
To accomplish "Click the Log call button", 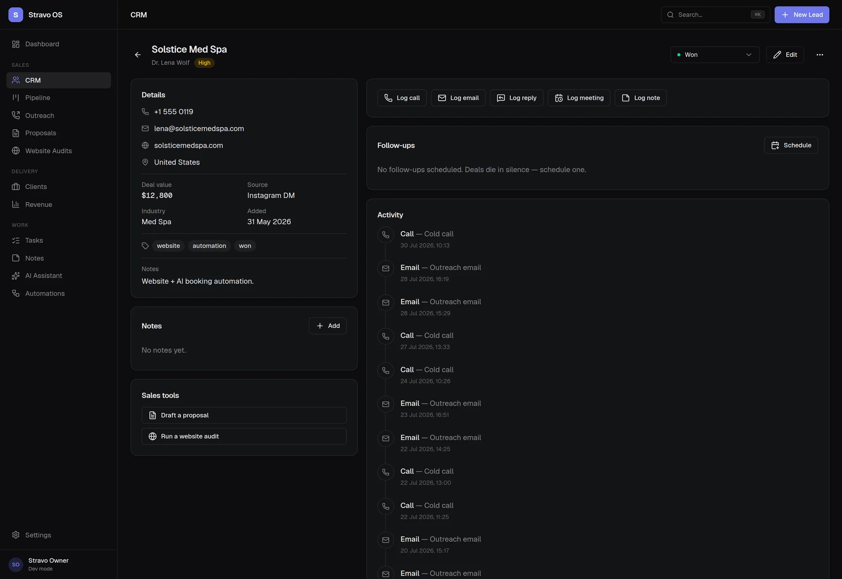I will coord(402,98).
